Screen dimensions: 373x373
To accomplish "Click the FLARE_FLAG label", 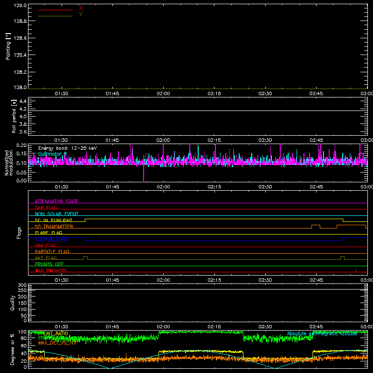I will coord(48,233).
